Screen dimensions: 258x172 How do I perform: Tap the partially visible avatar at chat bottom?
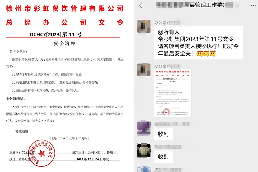tap(143, 169)
